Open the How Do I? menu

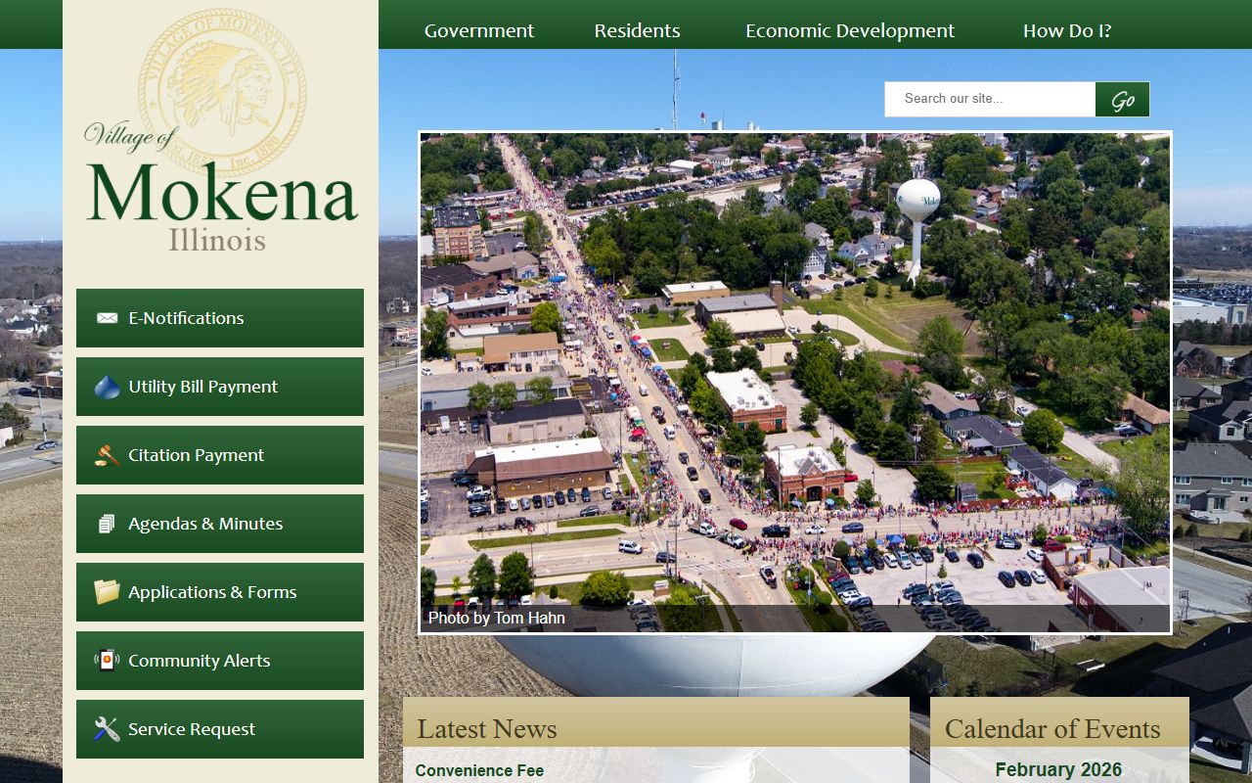coord(1067,30)
